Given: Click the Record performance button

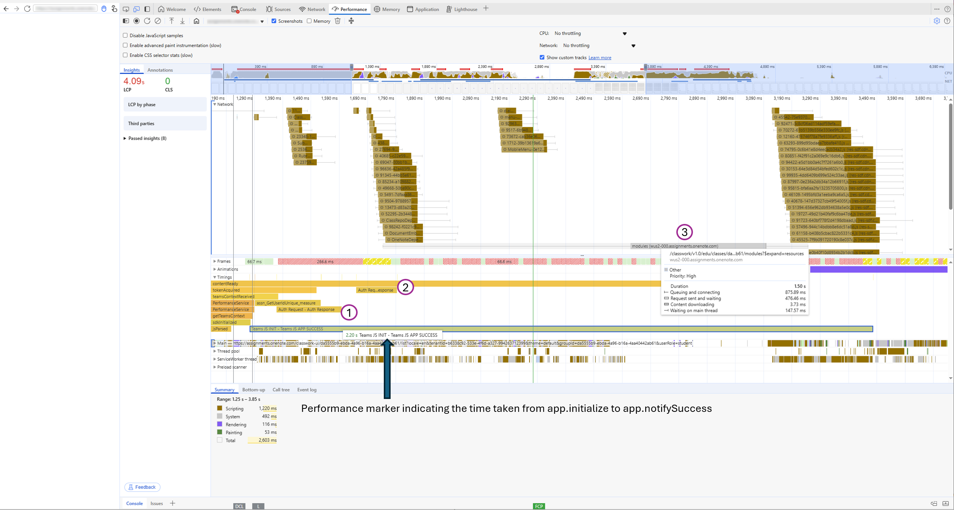Looking at the screenshot, I should coord(136,21).
